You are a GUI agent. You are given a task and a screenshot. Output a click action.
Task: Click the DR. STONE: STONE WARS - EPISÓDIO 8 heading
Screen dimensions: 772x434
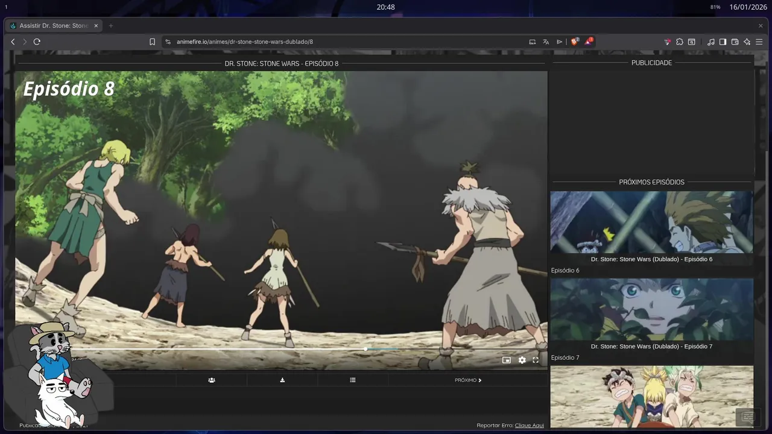pos(282,63)
